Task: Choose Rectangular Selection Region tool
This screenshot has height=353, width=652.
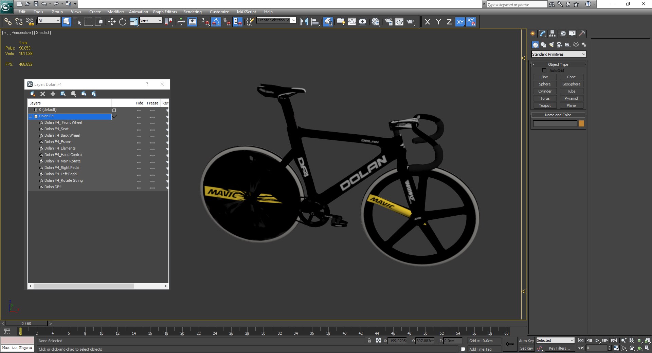Action: click(x=88, y=22)
